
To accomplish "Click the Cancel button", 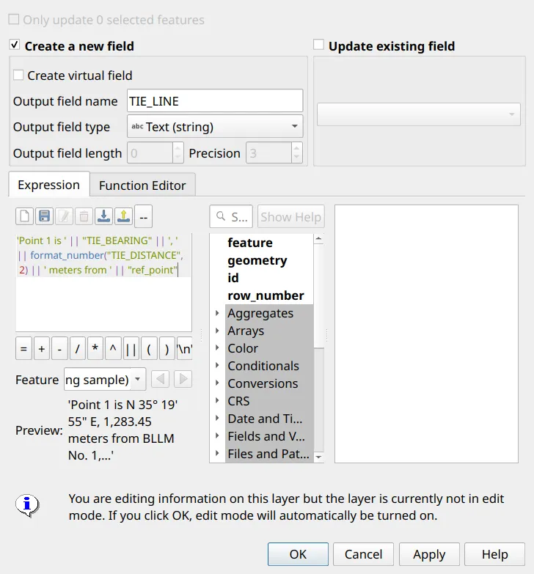I will coord(363,554).
